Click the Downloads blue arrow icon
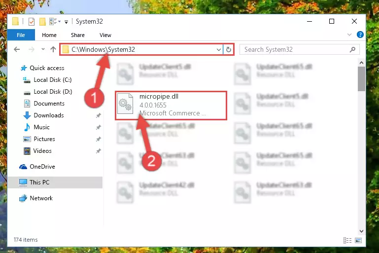This screenshot has height=253, width=379. pyautogui.click(x=27, y=115)
